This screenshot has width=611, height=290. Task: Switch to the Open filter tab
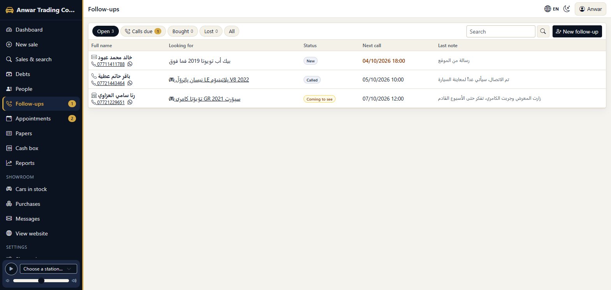(106, 31)
